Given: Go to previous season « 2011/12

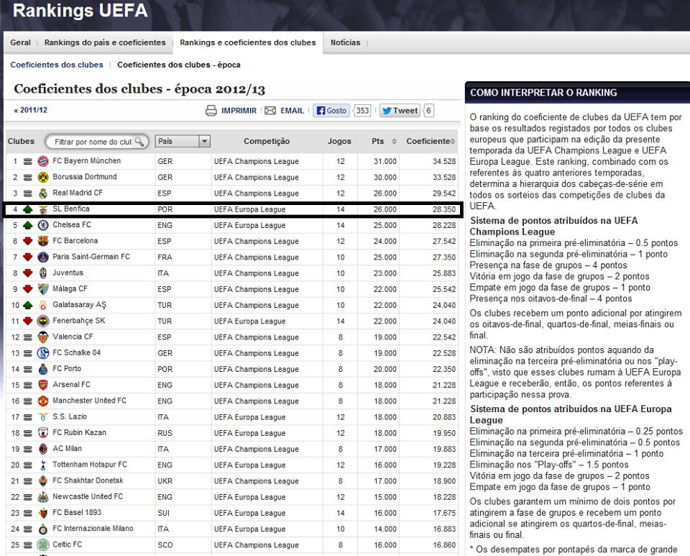Looking at the screenshot, I should [x=31, y=110].
